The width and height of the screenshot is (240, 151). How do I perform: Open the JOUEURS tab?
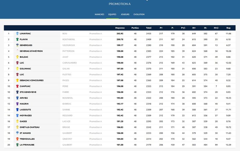click(x=125, y=15)
